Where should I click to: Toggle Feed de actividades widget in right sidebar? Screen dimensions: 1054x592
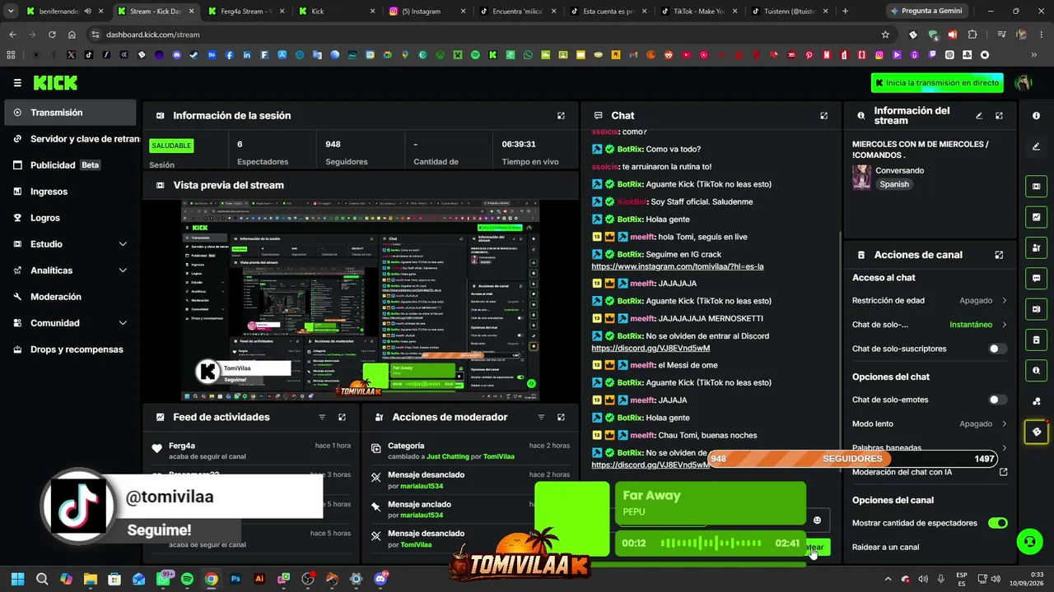[x=1036, y=217]
